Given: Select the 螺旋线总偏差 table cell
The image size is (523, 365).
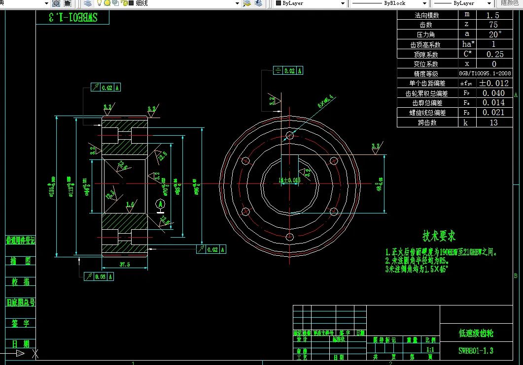Looking at the screenshot, I should [x=427, y=113].
